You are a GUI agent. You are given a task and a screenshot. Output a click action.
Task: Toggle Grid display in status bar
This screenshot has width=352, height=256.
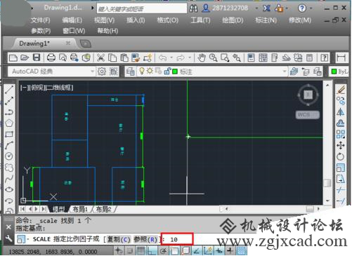141,251
